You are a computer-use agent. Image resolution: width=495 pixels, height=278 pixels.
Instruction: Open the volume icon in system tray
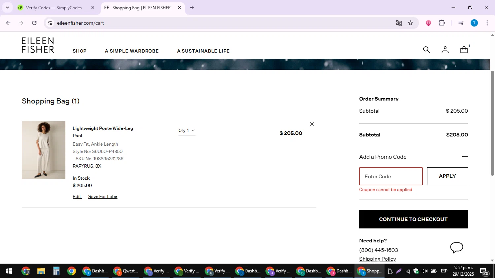tap(424, 271)
